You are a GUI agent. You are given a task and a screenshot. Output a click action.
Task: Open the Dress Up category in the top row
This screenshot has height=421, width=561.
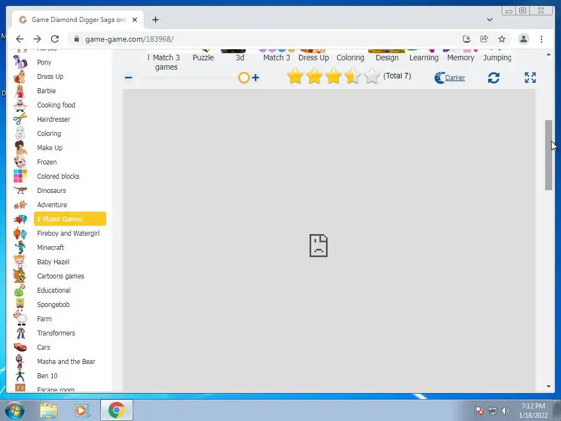tap(313, 58)
